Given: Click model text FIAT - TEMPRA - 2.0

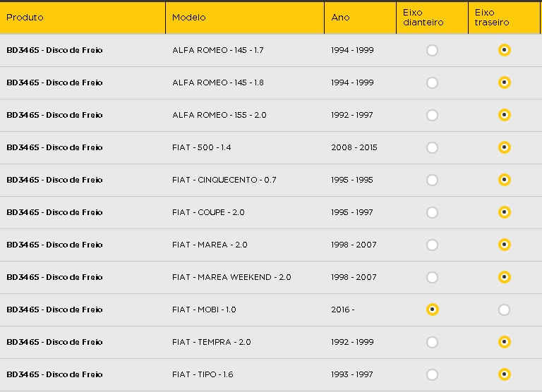Looking at the screenshot, I should pos(211,342).
